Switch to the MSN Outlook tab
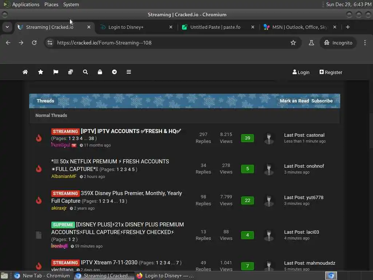The width and height of the screenshot is (373, 280). point(300,27)
